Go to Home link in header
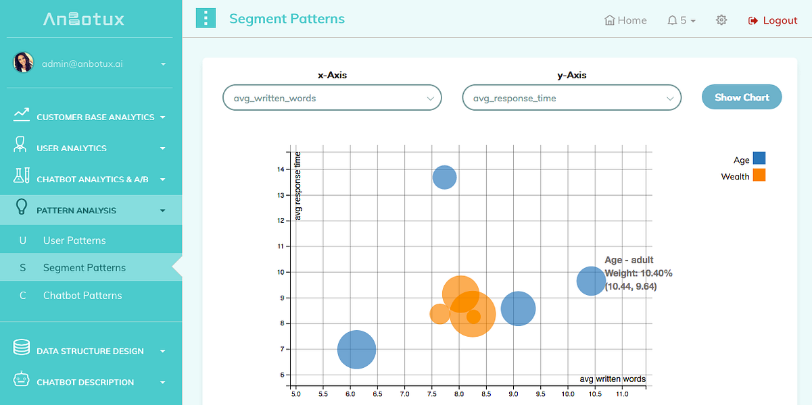 pos(625,20)
